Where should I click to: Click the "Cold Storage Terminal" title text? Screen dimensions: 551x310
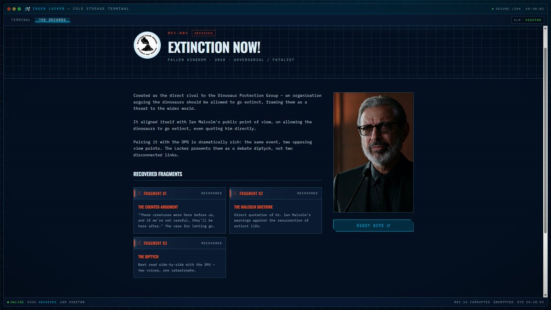[101, 9]
